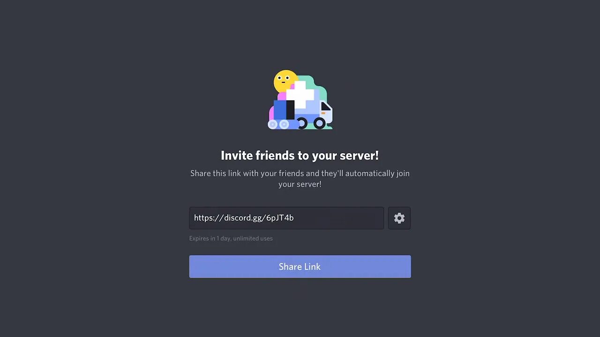Select the discord.gg invite link field

[x=286, y=218]
